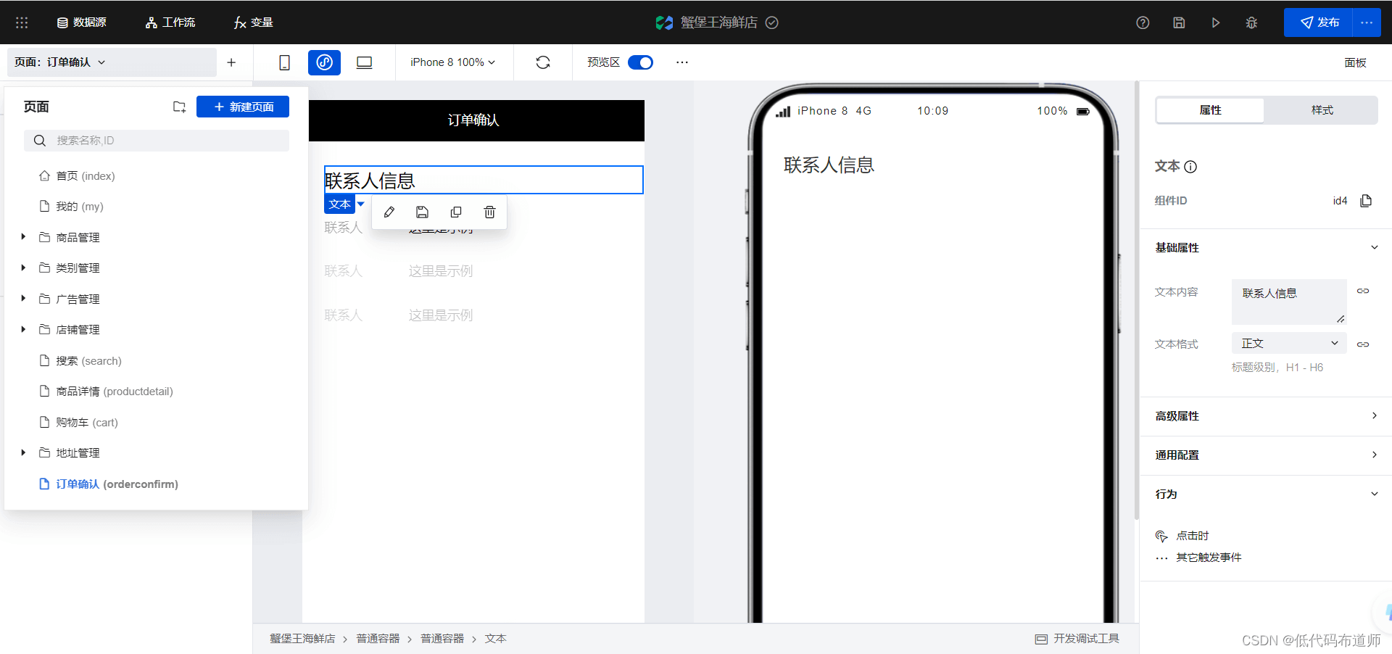This screenshot has width=1392, height=654.
Task: Click the preview play icon
Action: pos(1215,22)
